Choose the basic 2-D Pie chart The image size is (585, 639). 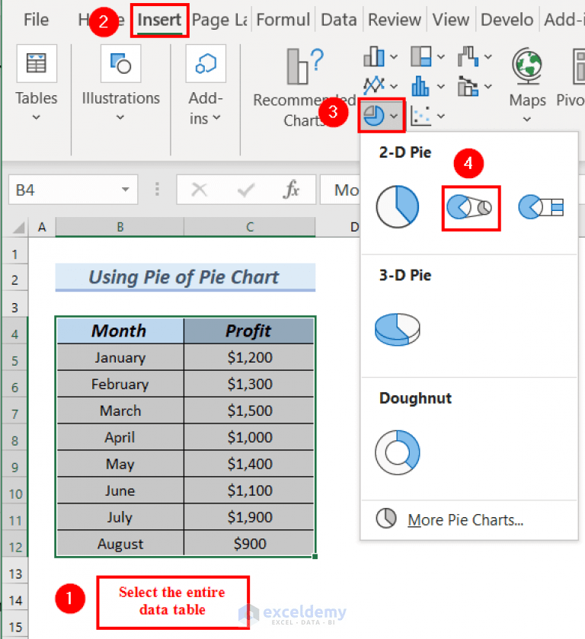pos(397,206)
